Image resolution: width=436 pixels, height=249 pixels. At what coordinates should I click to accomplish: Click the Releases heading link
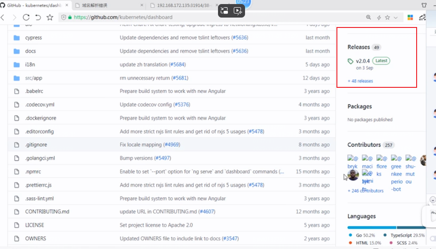[x=359, y=47]
